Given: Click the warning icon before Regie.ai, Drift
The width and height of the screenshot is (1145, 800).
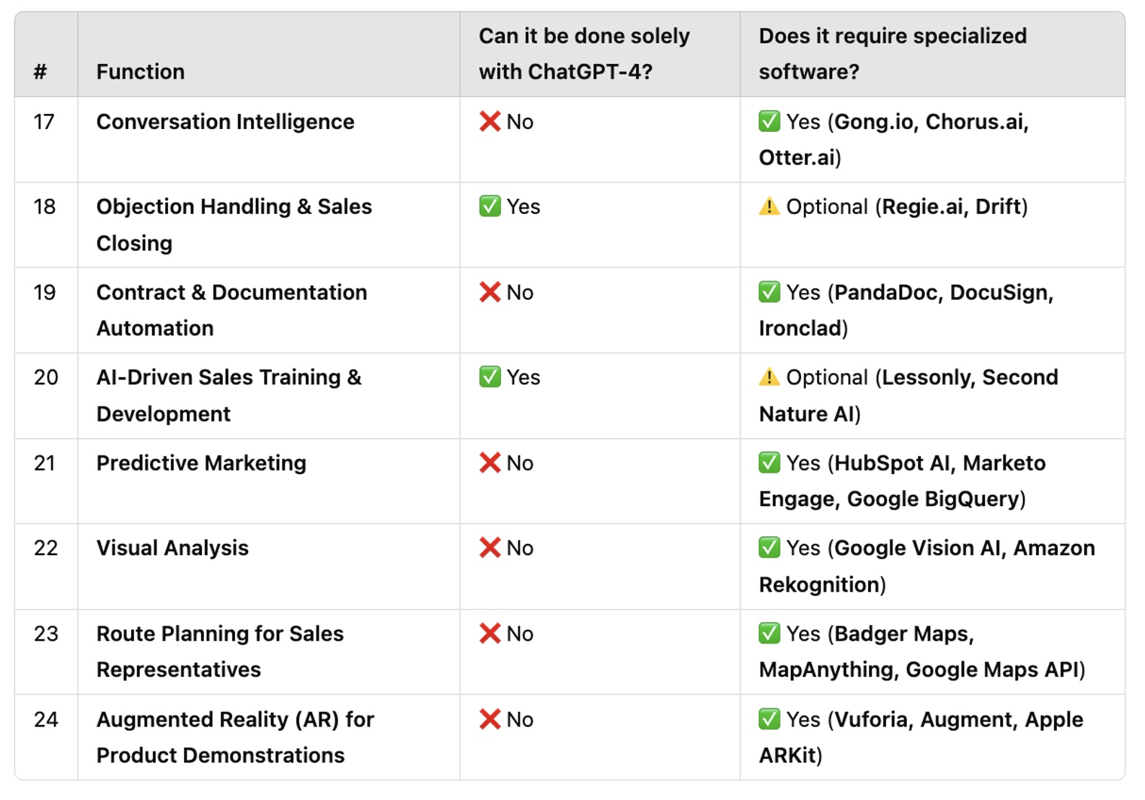Looking at the screenshot, I should (x=769, y=207).
